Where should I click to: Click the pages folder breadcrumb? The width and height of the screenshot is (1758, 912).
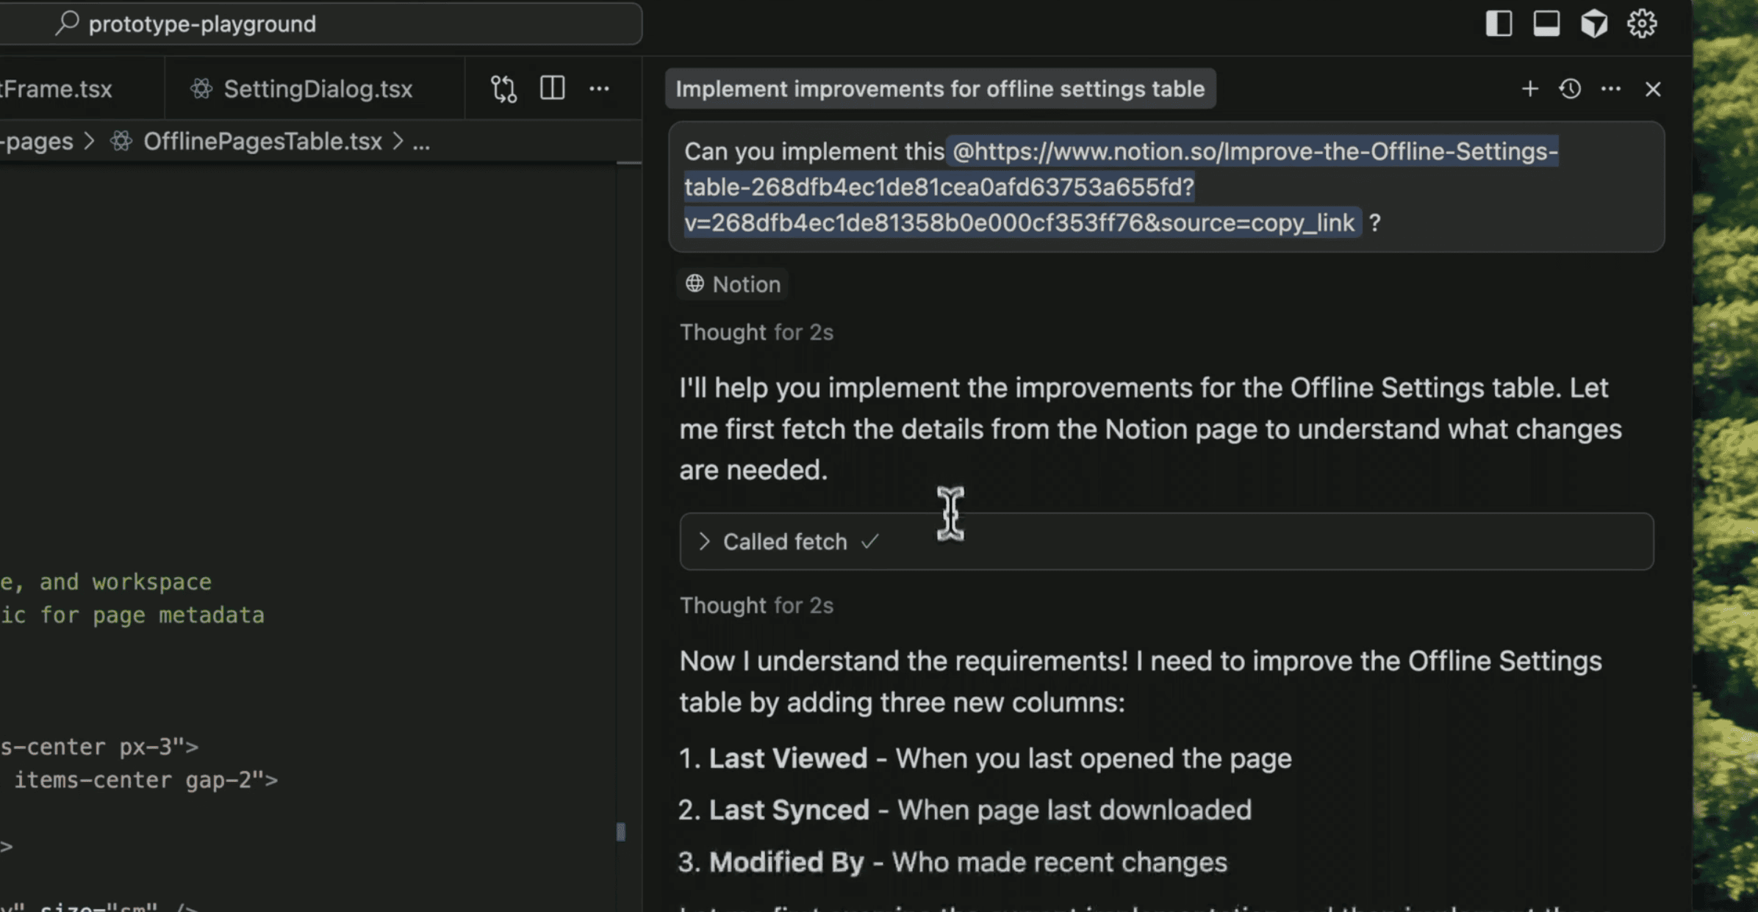[37, 141]
